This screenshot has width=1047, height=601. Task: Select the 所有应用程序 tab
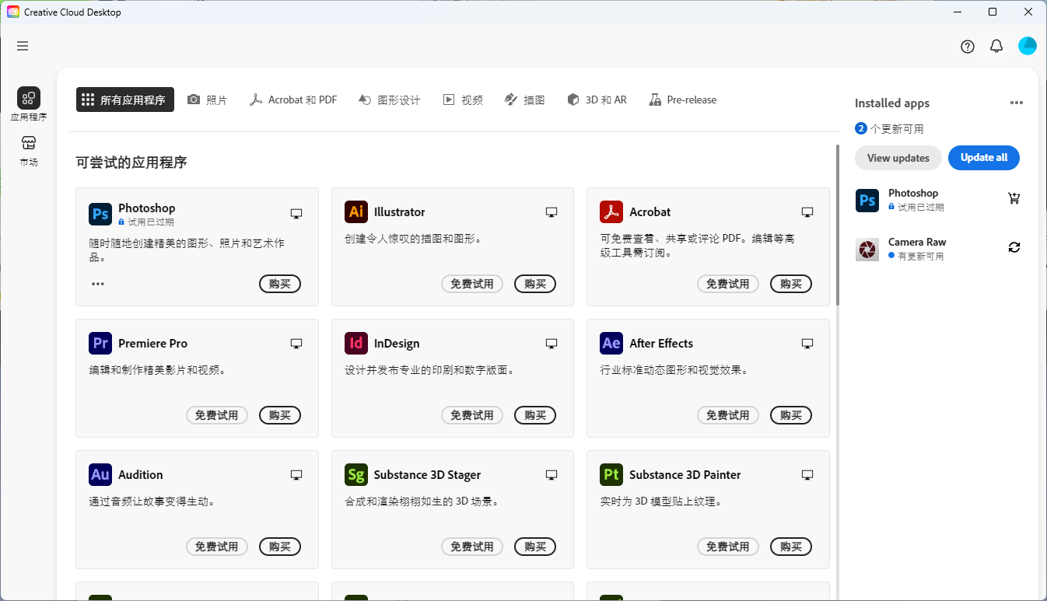pos(125,100)
